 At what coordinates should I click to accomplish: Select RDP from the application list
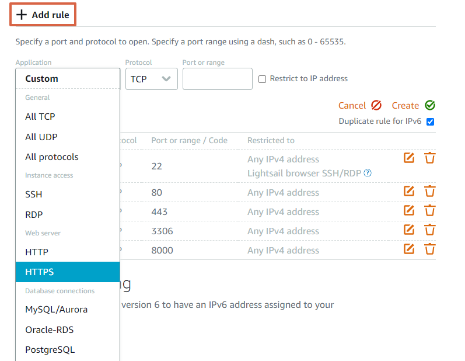click(68, 214)
